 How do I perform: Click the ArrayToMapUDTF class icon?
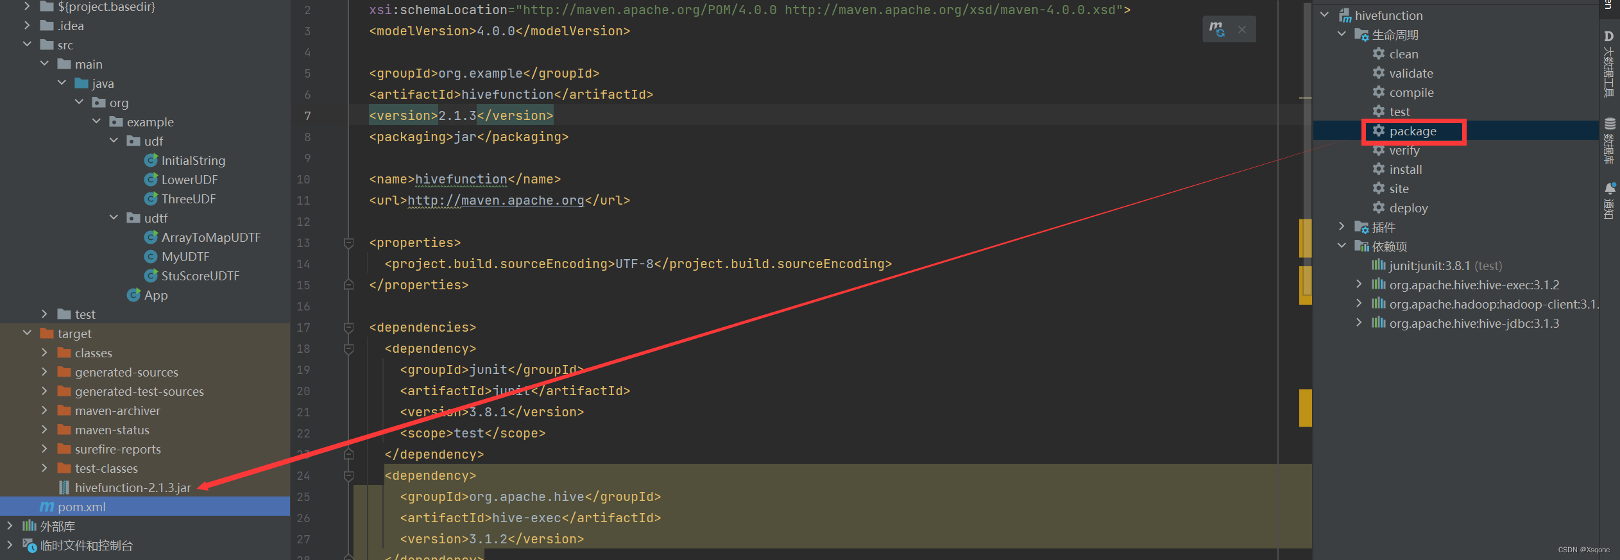pyautogui.click(x=151, y=237)
